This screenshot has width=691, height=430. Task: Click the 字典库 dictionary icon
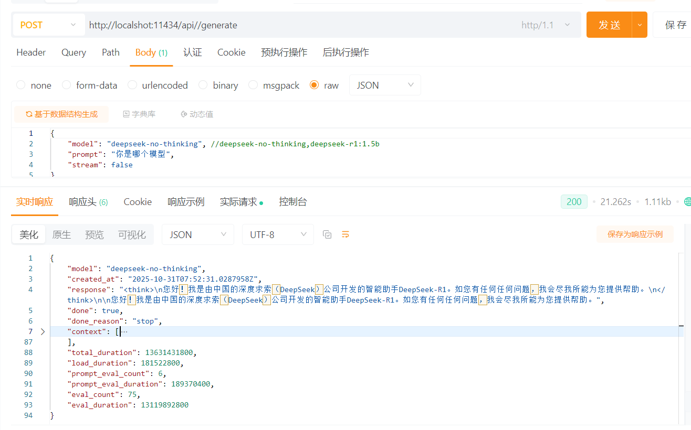coord(126,114)
